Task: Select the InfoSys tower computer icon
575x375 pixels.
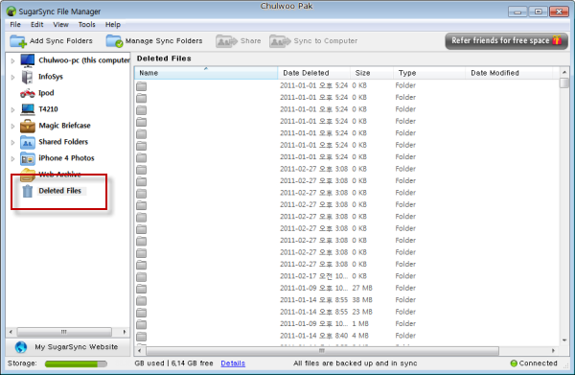Action: 27,77
